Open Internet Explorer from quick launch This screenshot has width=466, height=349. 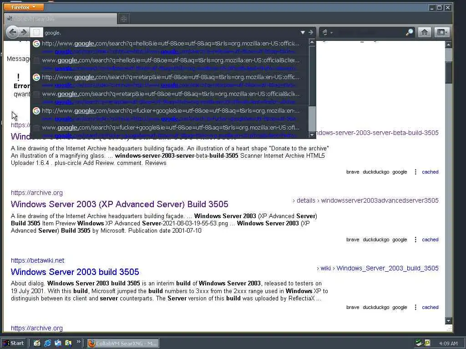pyautogui.click(x=47, y=343)
